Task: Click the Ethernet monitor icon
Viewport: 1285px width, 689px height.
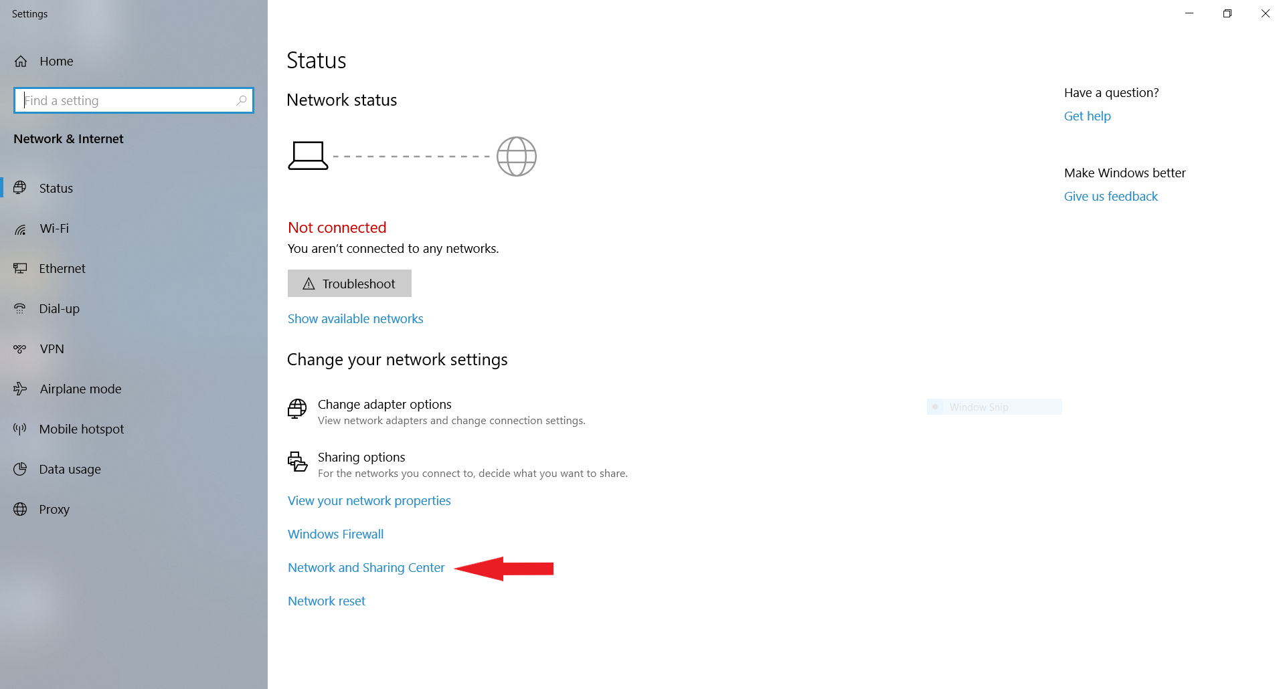Action: pyautogui.click(x=21, y=268)
